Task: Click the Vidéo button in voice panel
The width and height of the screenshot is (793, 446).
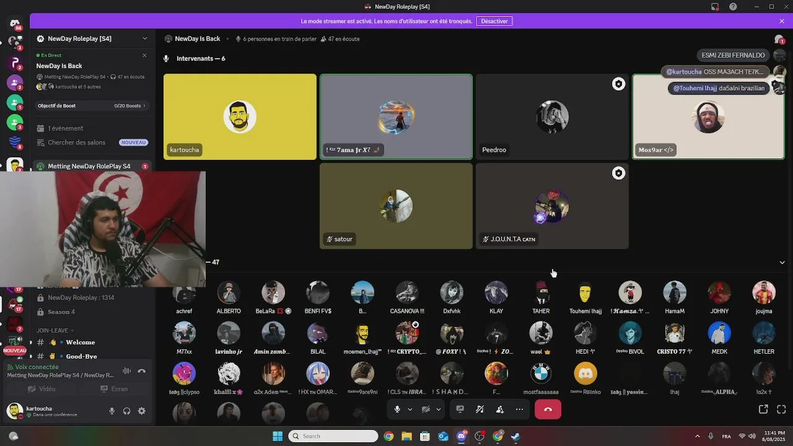Action: tap(42, 389)
